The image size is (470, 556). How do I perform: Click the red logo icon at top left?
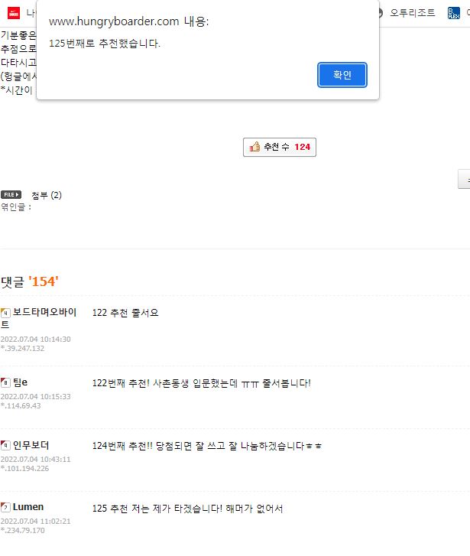(13, 12)
